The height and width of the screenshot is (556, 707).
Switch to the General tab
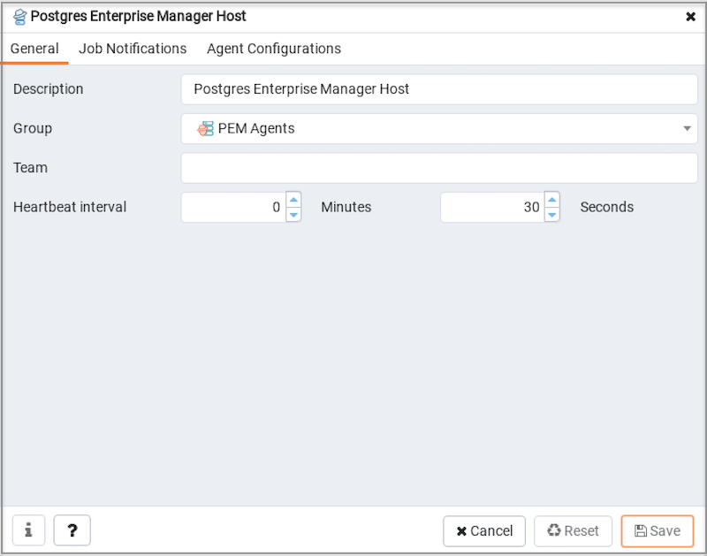(x=34, y=49)
